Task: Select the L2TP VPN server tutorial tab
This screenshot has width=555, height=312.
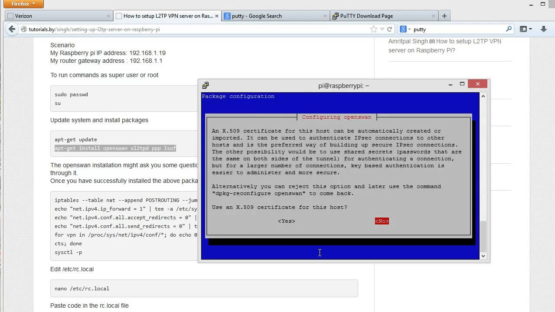Action: pyautogui.click(x=167, y=16)
